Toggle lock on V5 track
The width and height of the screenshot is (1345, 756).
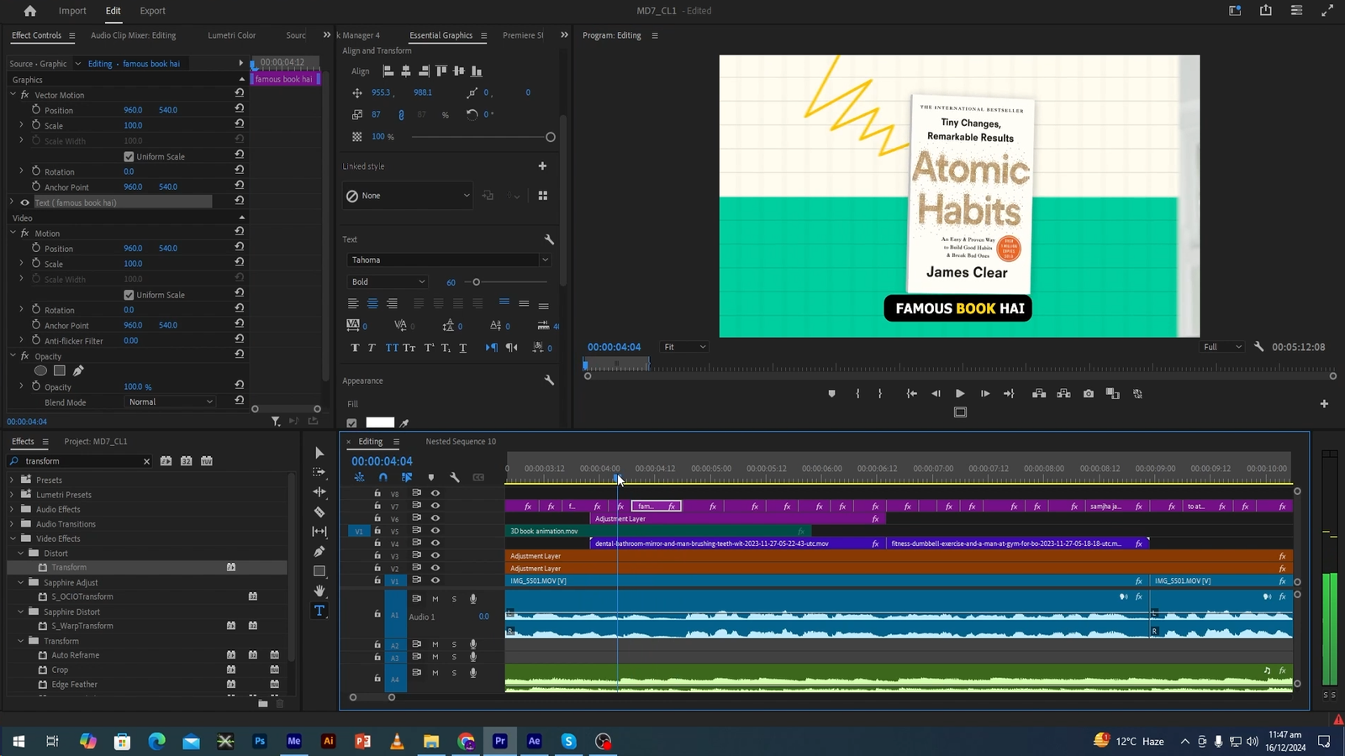[x=377, y=531]
